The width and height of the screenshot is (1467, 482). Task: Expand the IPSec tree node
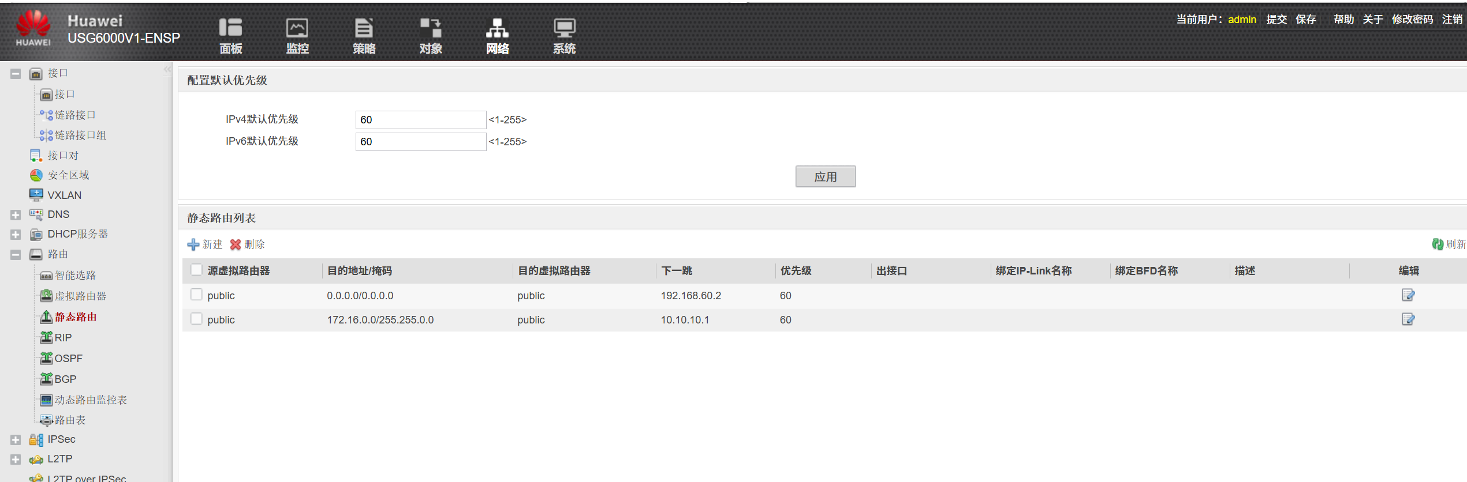[16, 440]
